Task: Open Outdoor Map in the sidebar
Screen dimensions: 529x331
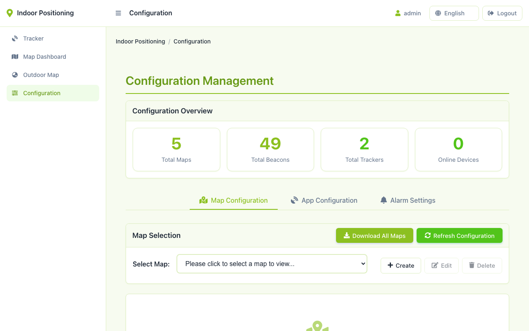Action: pyautogui.click(x=53, y=75)
